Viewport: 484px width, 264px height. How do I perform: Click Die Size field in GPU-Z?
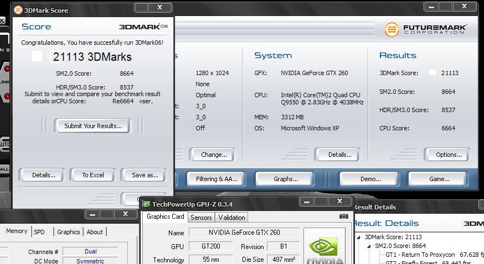(284, 260)
